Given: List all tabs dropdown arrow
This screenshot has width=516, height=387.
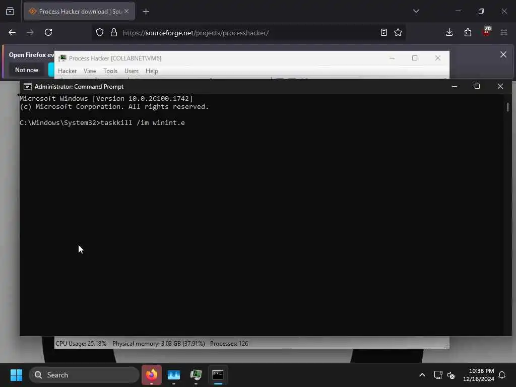Looking at the screenshot, I should tap(416, 11).
